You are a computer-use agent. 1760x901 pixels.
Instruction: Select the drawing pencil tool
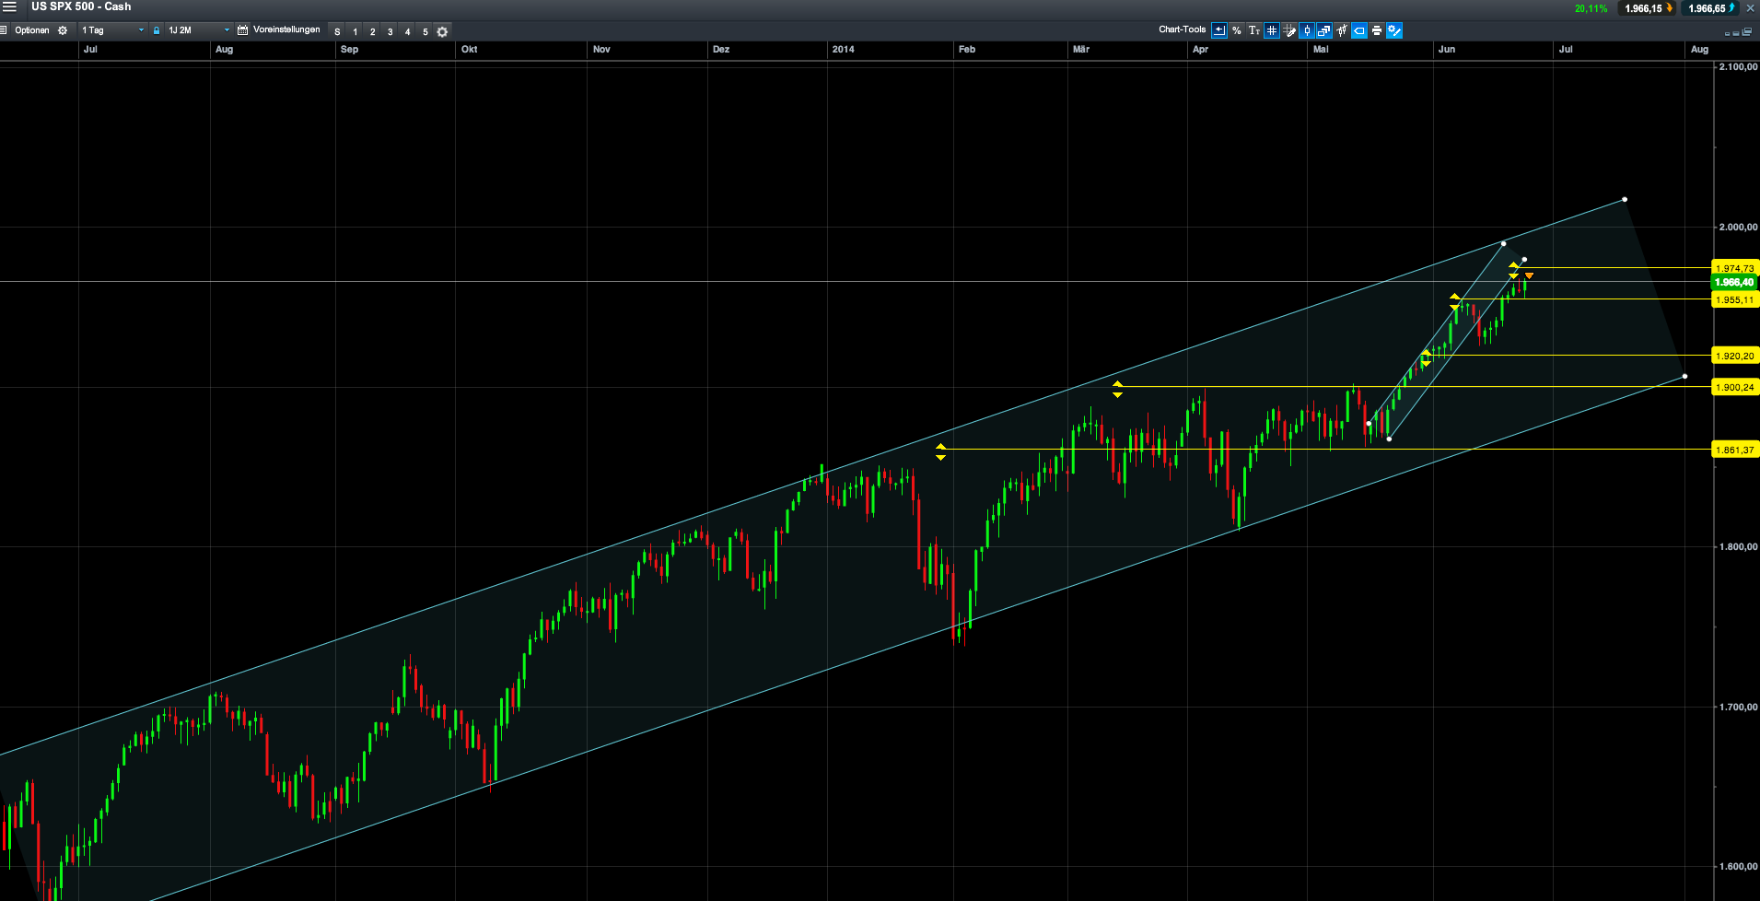click(1289, 30)
